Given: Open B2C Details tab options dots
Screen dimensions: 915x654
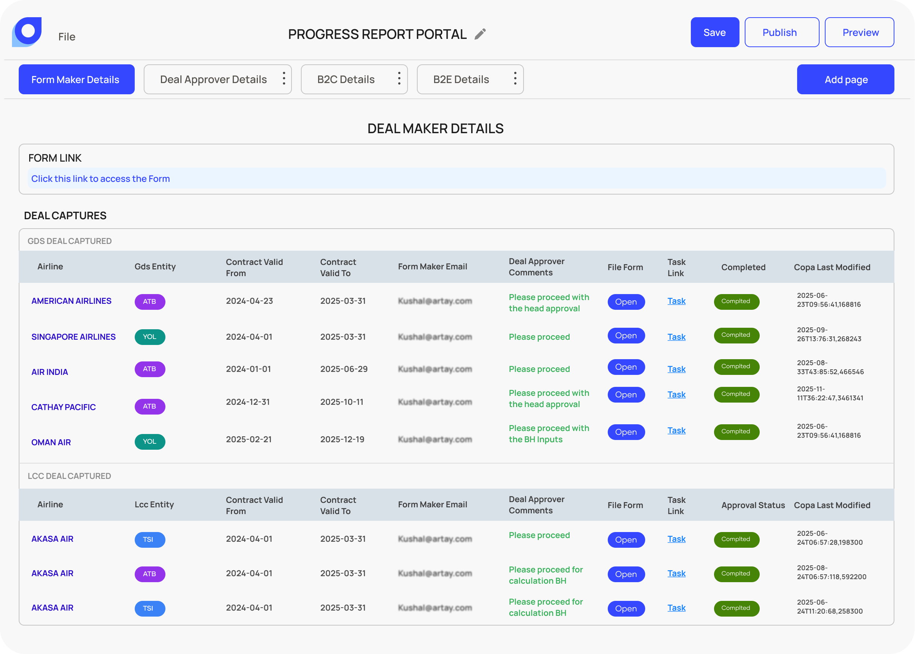Looking at the screenshot, I should click(x=399, y=79).
